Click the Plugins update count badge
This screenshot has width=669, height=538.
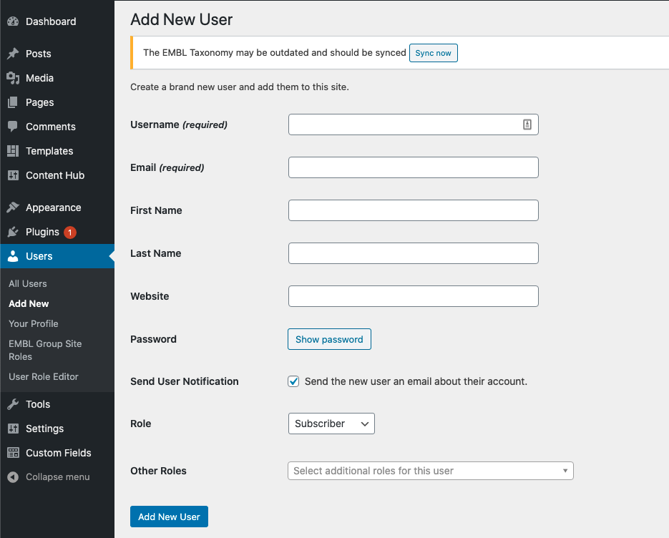click(70, 233)
